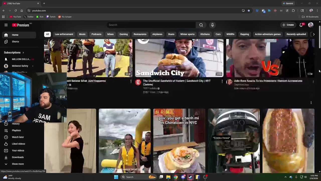Click the search magnifier button

[x=201, y=25]
